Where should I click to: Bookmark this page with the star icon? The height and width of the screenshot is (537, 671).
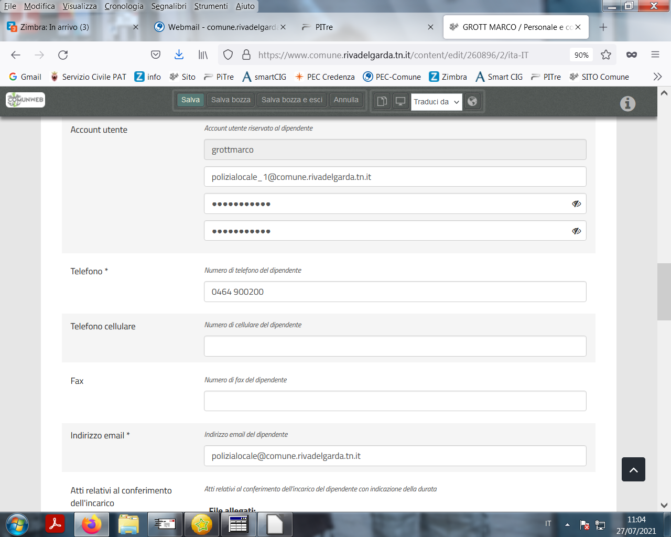(x=606, y=55)
